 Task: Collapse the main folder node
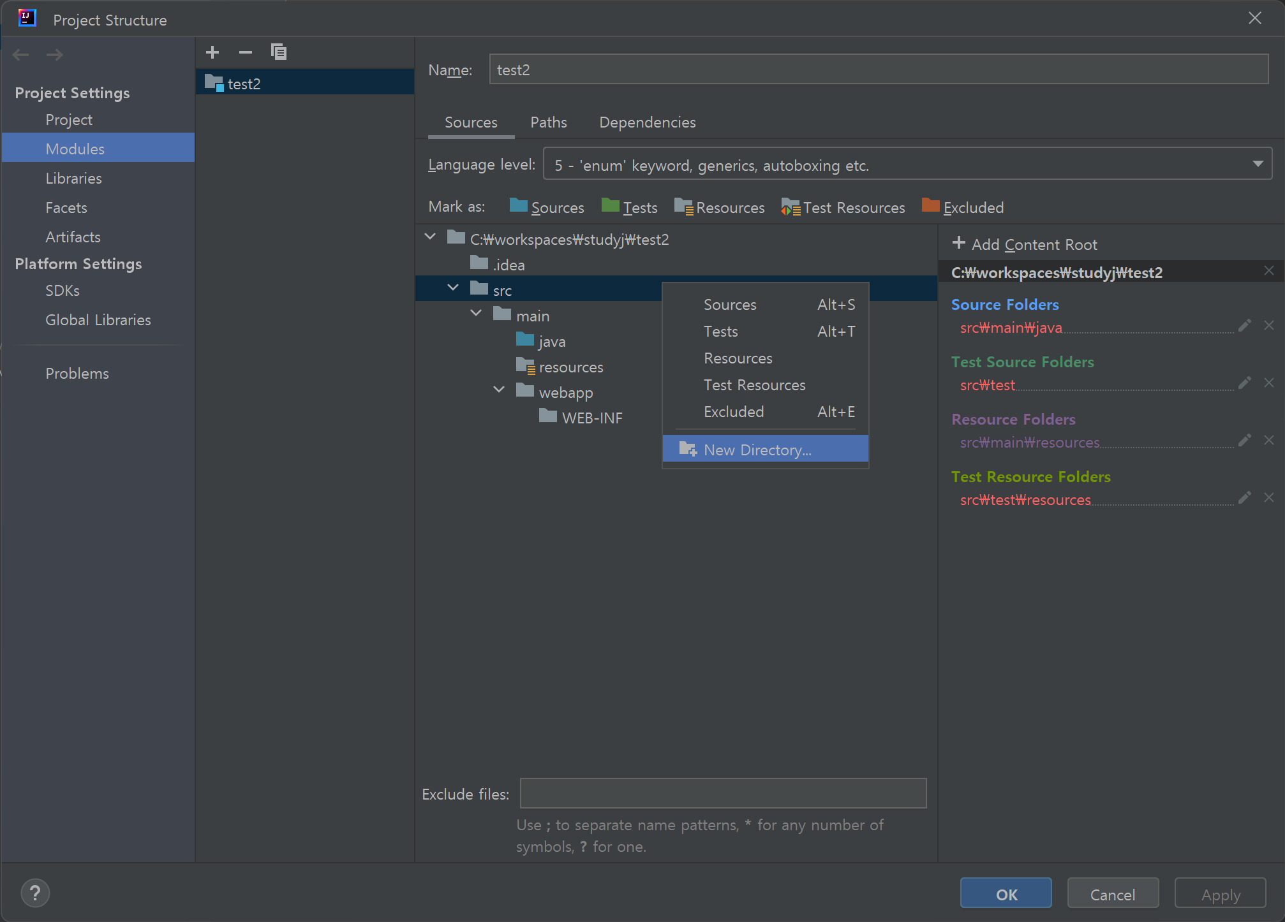[x=476, y=314]
